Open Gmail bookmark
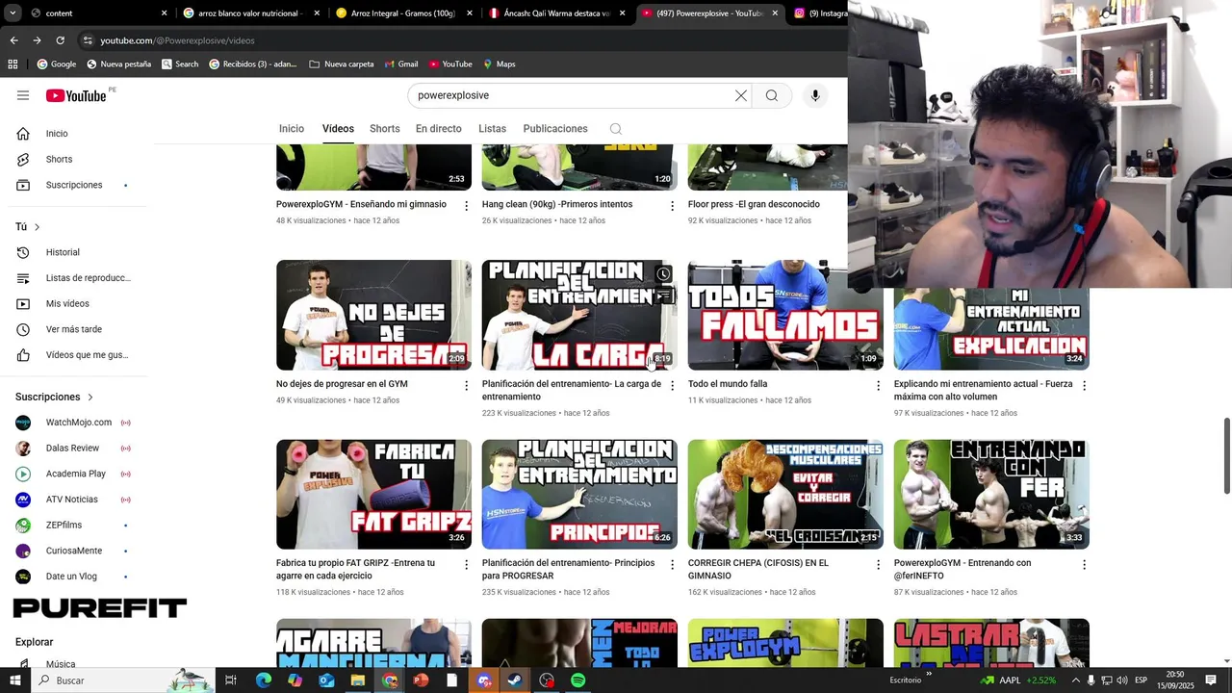The image size is (1232, 693). 401,64
